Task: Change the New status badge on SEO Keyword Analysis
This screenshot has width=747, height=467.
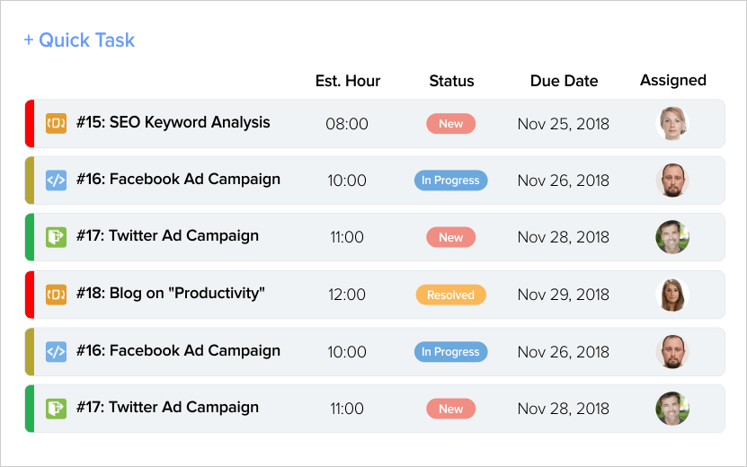Action: (450, 123)
